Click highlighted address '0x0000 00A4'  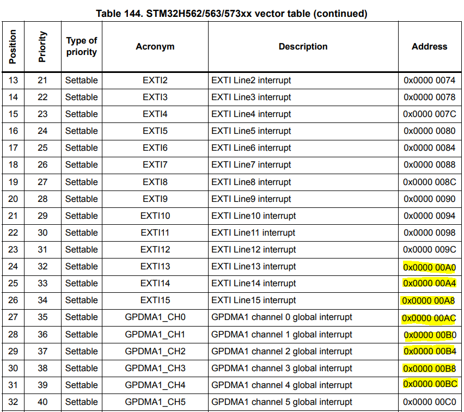(429, 284)
